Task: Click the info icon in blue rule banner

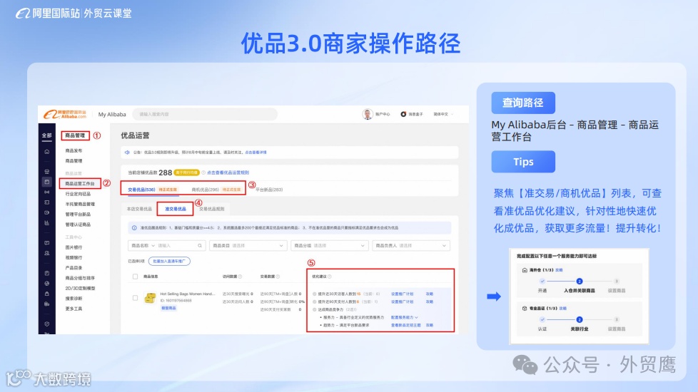Action: click(x=134, y=227)
